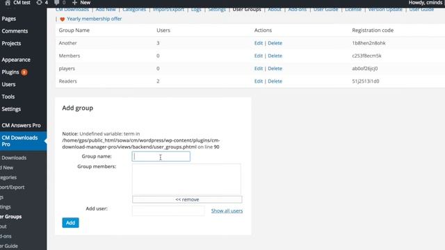Image resolution: width=445 pixels, height=250 pixels.
Task: Focus the Add user input field
Action: point(168,211)
